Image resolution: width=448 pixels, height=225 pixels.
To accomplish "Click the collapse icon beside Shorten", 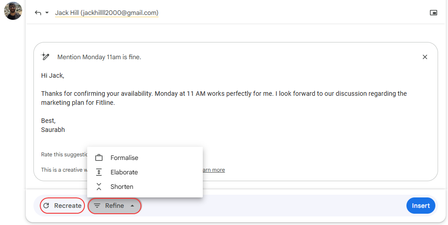I will 99,187.
